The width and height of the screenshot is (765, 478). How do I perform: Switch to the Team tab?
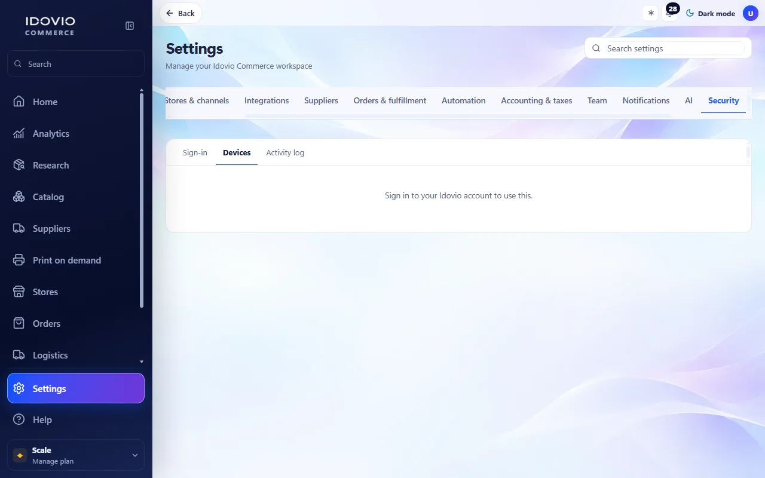597,100
